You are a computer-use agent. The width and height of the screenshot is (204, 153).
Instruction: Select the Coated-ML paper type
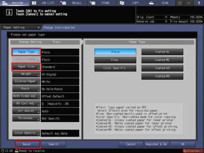click(162, 60)
